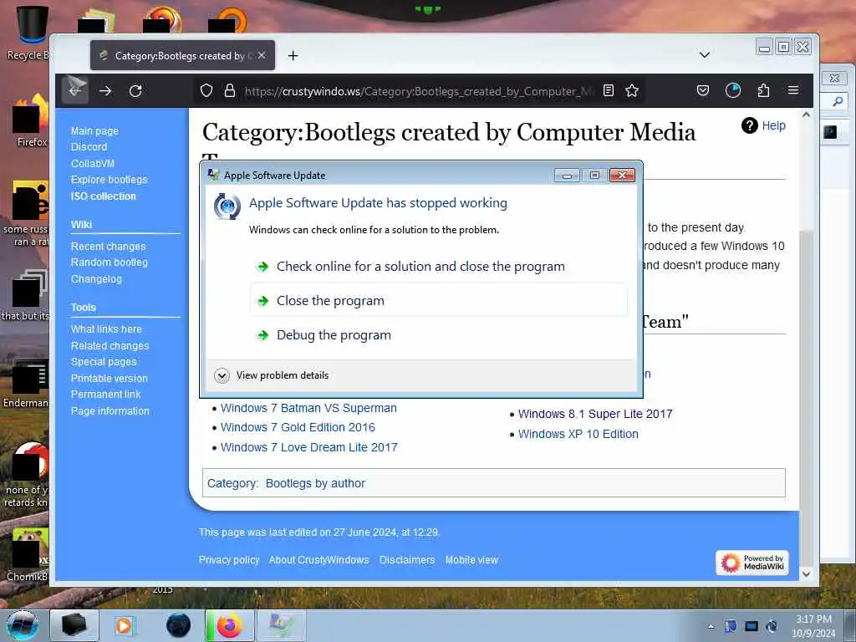Click search magnifier in background window
Image resolution: width=856 pixels, height=642 pixels.
tap(838, 101)
